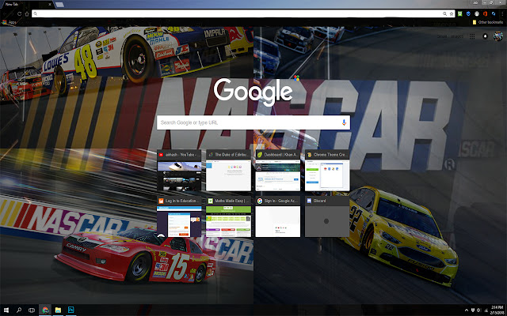
Task: Start voice search with microphone
Action: pyautogui.click(x=344, y=122)
